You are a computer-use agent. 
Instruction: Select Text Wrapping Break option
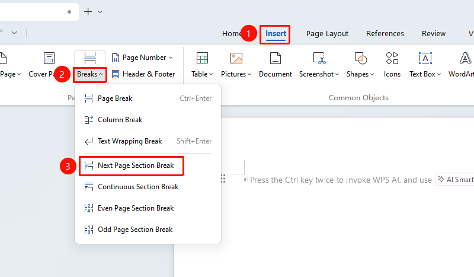click(148, 141)
